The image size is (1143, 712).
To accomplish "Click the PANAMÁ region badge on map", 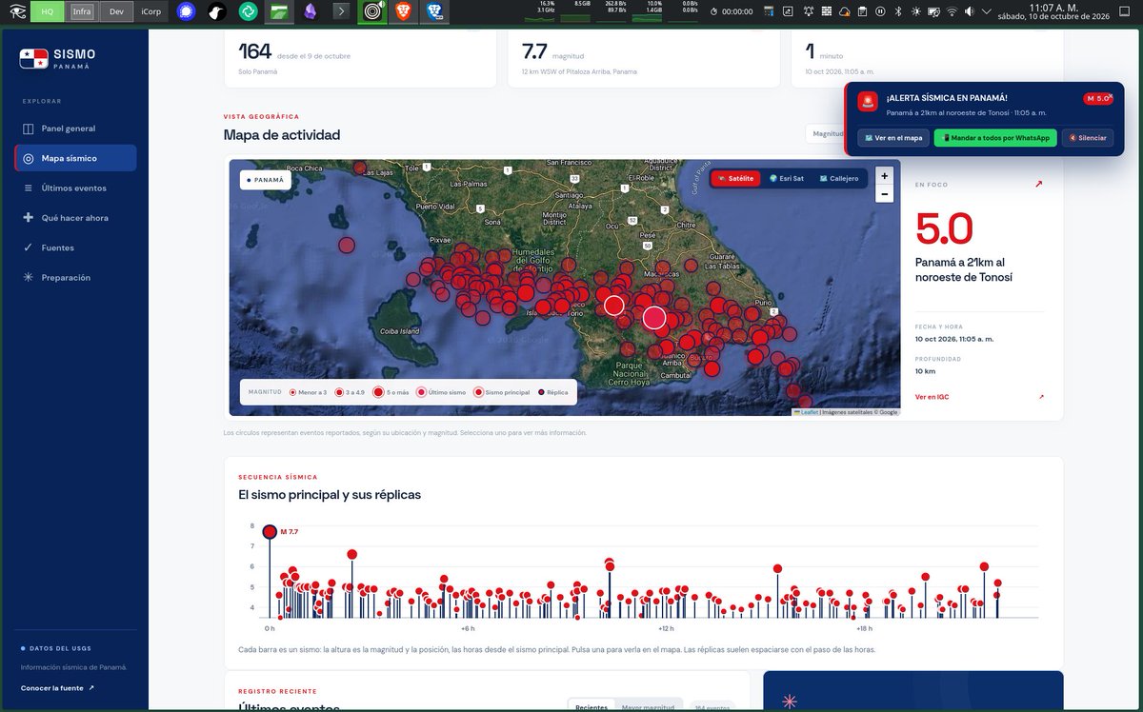I will (265, 179).
